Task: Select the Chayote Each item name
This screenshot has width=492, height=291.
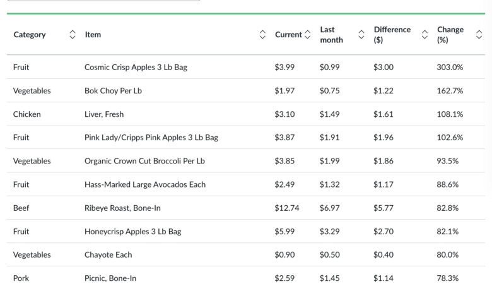Action: click(108, 254)
